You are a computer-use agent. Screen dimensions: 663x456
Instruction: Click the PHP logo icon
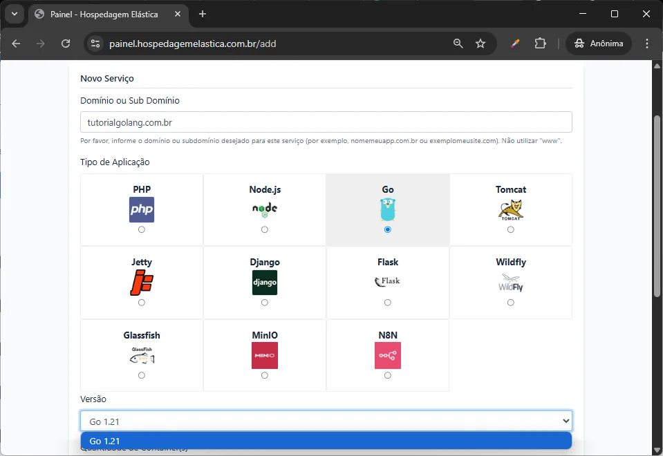tap(142, 209)
